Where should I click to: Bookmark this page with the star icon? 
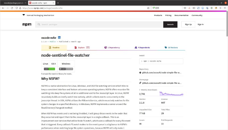click(148, 8)
